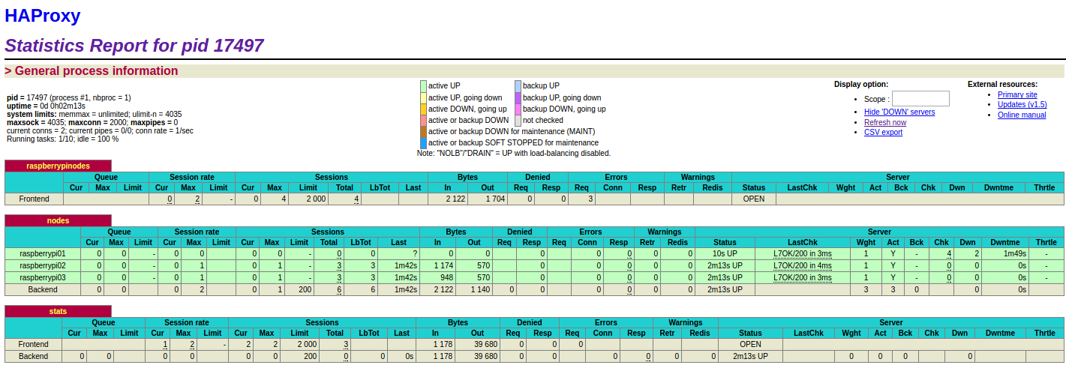Click the Dwntme header in the stats table
The image size is (1066, 368).
[x=1000, y=333]
